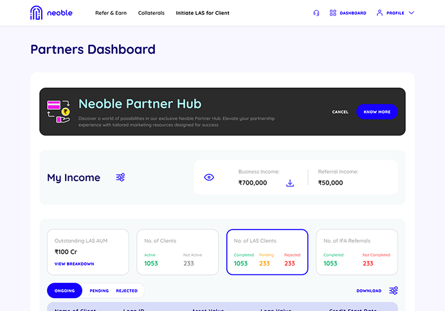This screenshot has height=311, width=445.
Task: Select No. of LAS Clients card
Action: coord(268,252)
